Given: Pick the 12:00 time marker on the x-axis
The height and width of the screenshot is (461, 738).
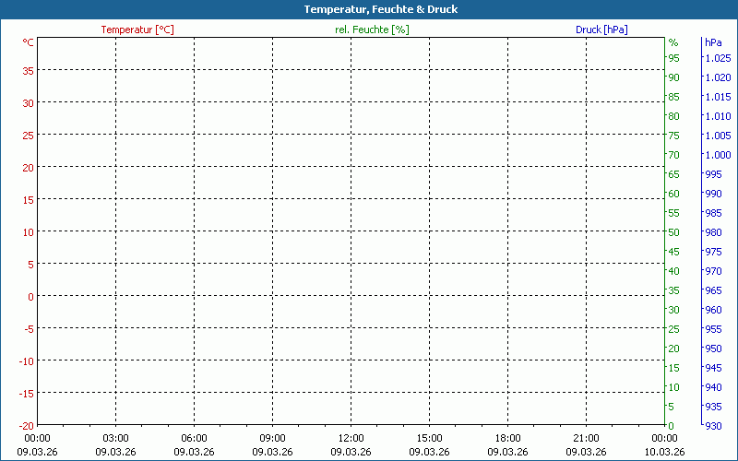Looking at the screenshot, I should coord(351,438).
